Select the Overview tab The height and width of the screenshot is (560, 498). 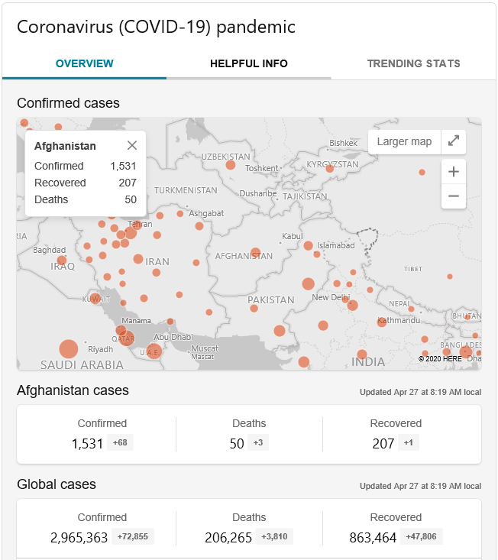point(84,63)
